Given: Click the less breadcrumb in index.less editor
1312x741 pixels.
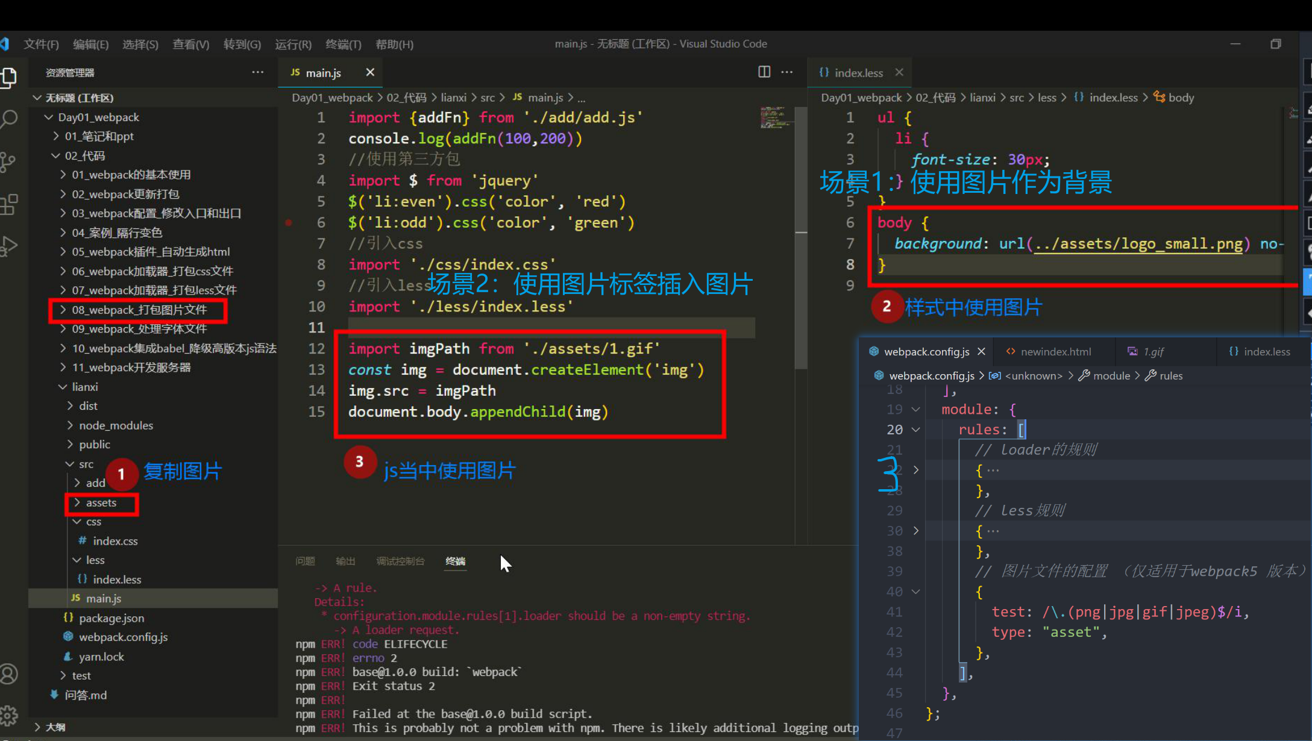Looking at the screenshot, I should [1047, 98].
